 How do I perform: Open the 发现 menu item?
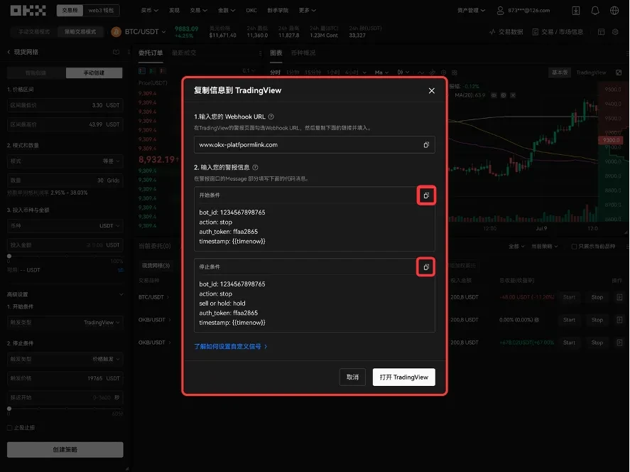175,11
